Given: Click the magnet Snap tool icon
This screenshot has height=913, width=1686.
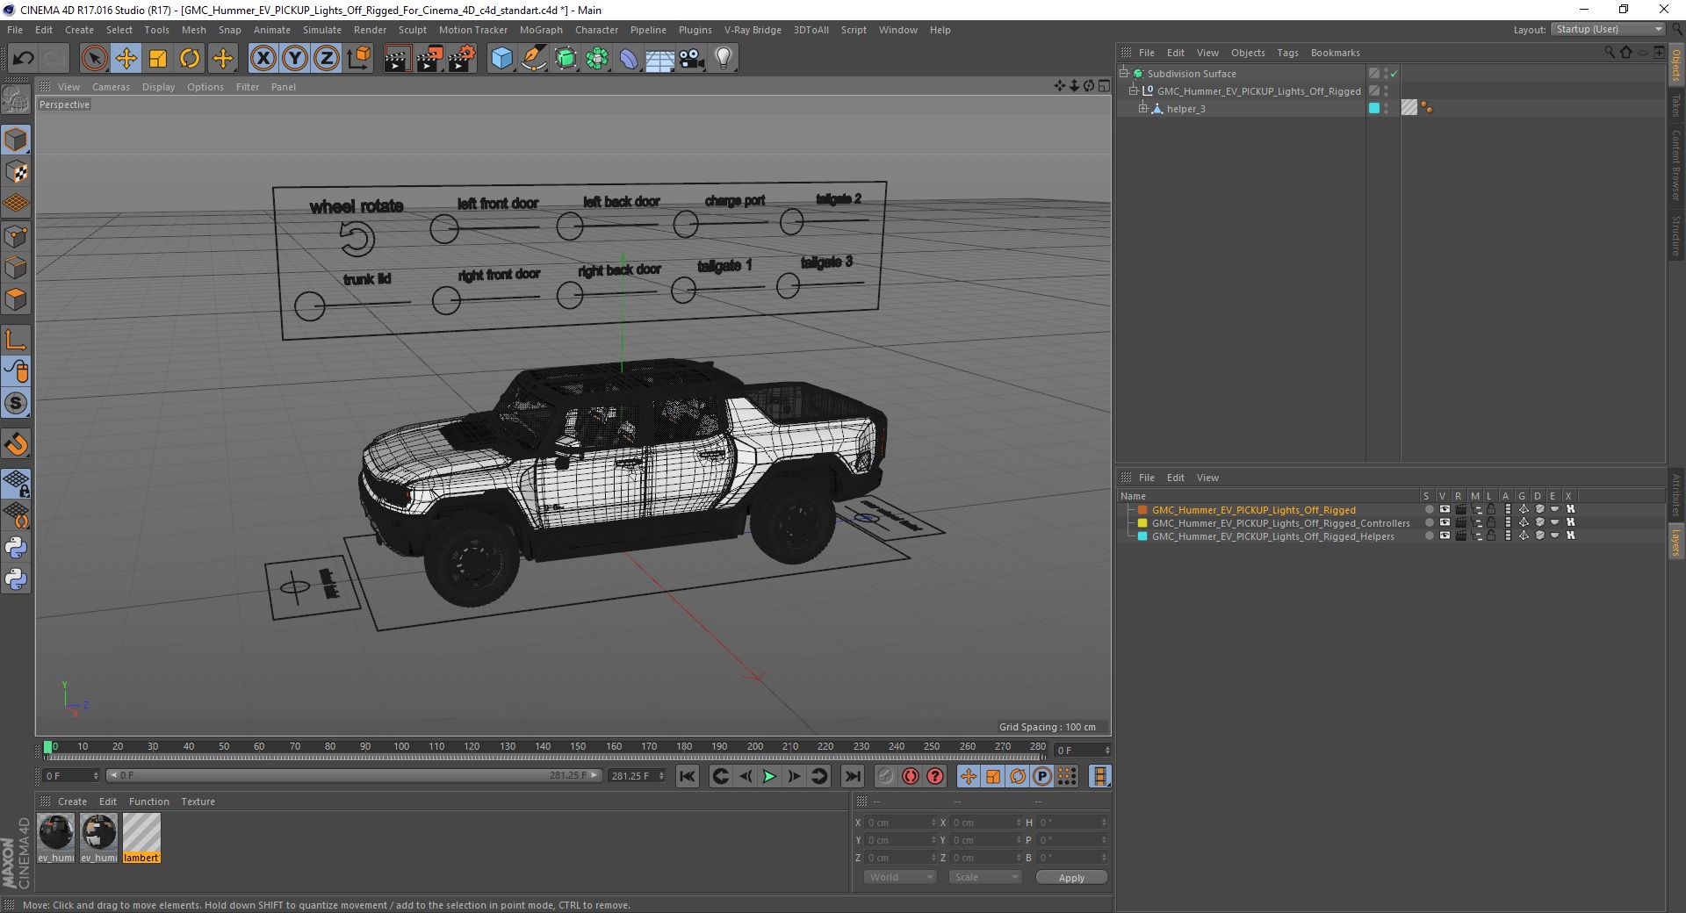Looking at the screenshot, I should coord(16,444).
